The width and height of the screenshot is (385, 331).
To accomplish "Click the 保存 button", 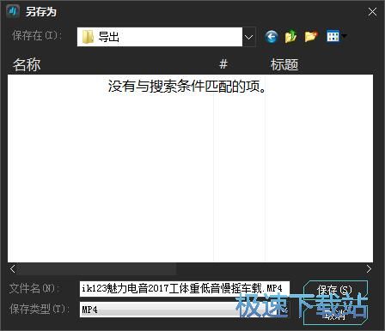I will tap(334, 290).
